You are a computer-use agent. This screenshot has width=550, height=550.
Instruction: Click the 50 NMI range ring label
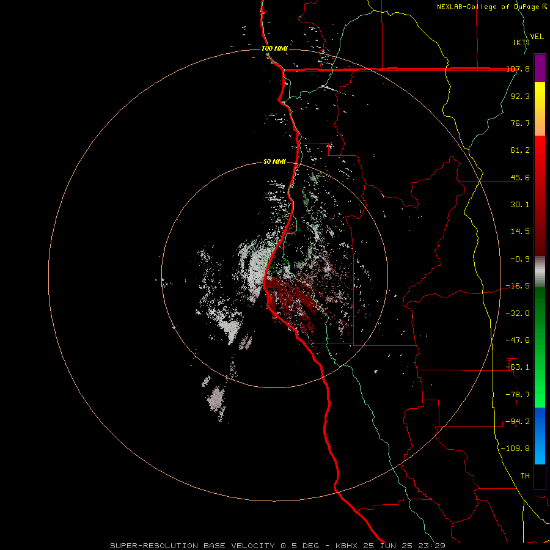point(274,161)
